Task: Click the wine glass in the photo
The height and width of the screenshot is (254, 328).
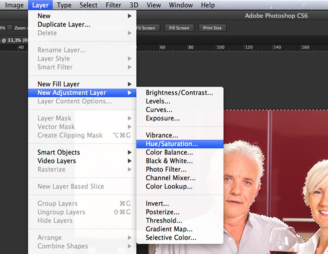Action: (283, 240)
